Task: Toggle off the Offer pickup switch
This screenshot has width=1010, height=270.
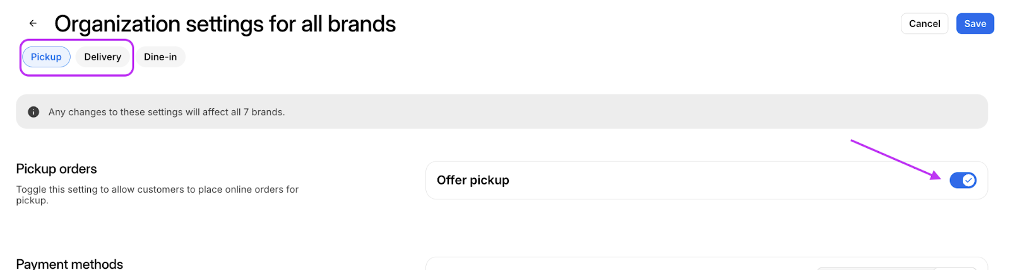Action: pos(963,181)
